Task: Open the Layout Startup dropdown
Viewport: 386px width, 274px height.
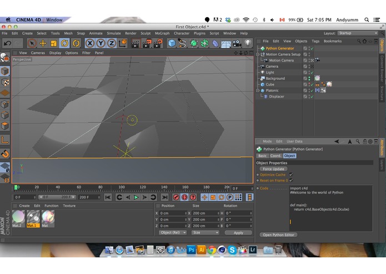Action: pyautogui.click(x=358, y=33)
